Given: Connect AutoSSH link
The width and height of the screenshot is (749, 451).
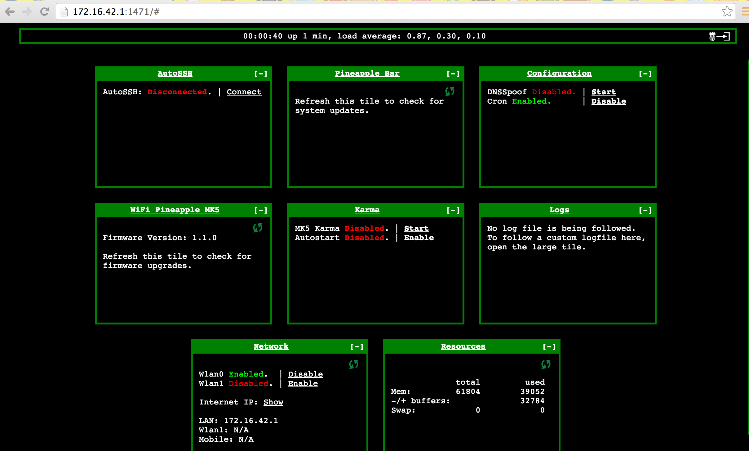Looking at the screenshot, I should point(244,92).
